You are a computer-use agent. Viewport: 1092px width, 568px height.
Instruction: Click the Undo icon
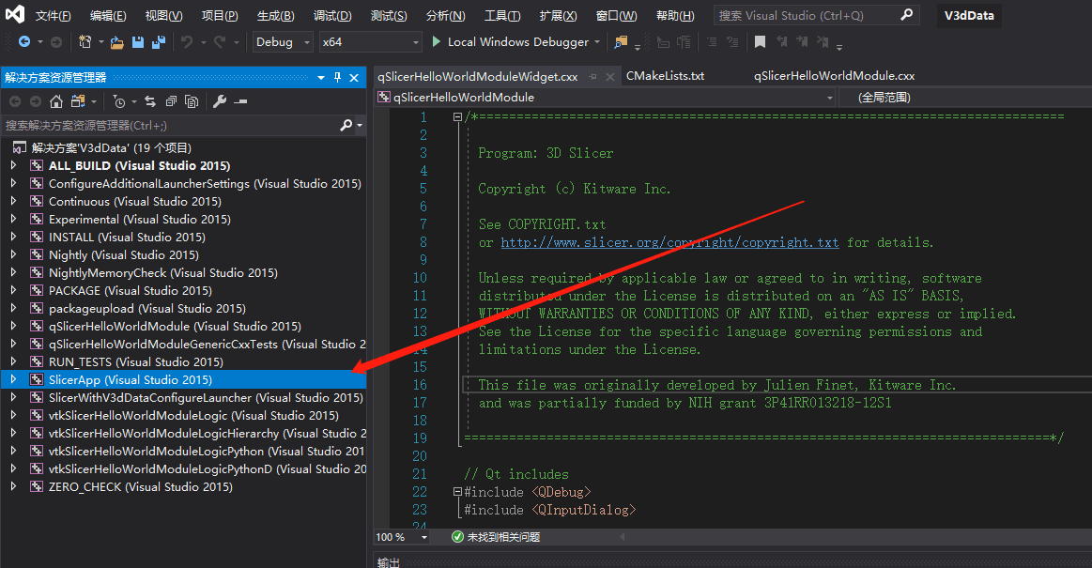188,41
